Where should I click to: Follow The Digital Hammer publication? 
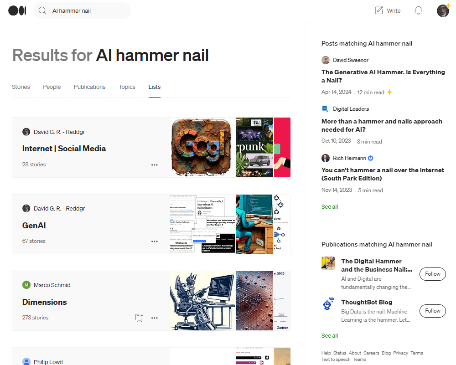point(432,274)
